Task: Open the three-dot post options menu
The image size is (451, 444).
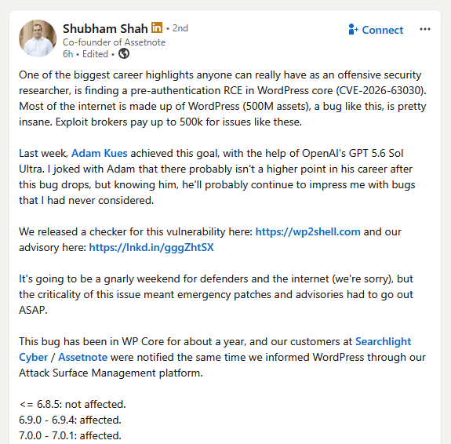Action: coord(425,29)
